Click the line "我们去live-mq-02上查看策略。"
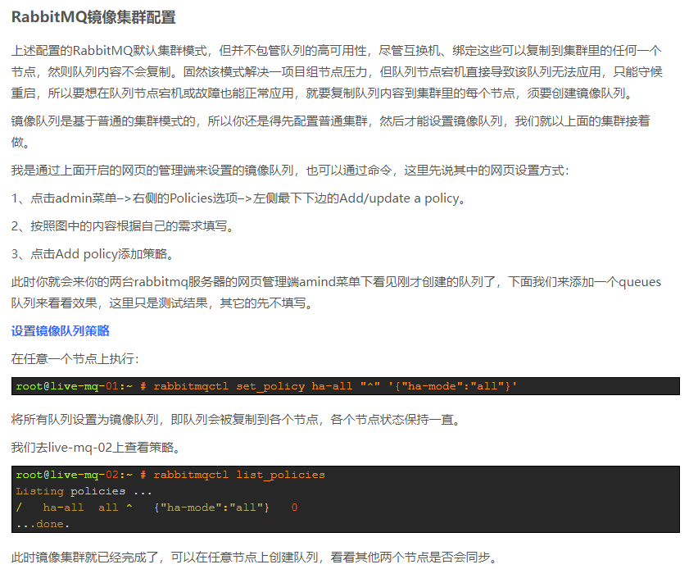This screenshot has width=689, height=569. [x=96, y=448]
